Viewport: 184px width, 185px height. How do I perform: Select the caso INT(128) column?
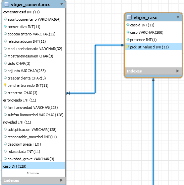coord(34,166)
